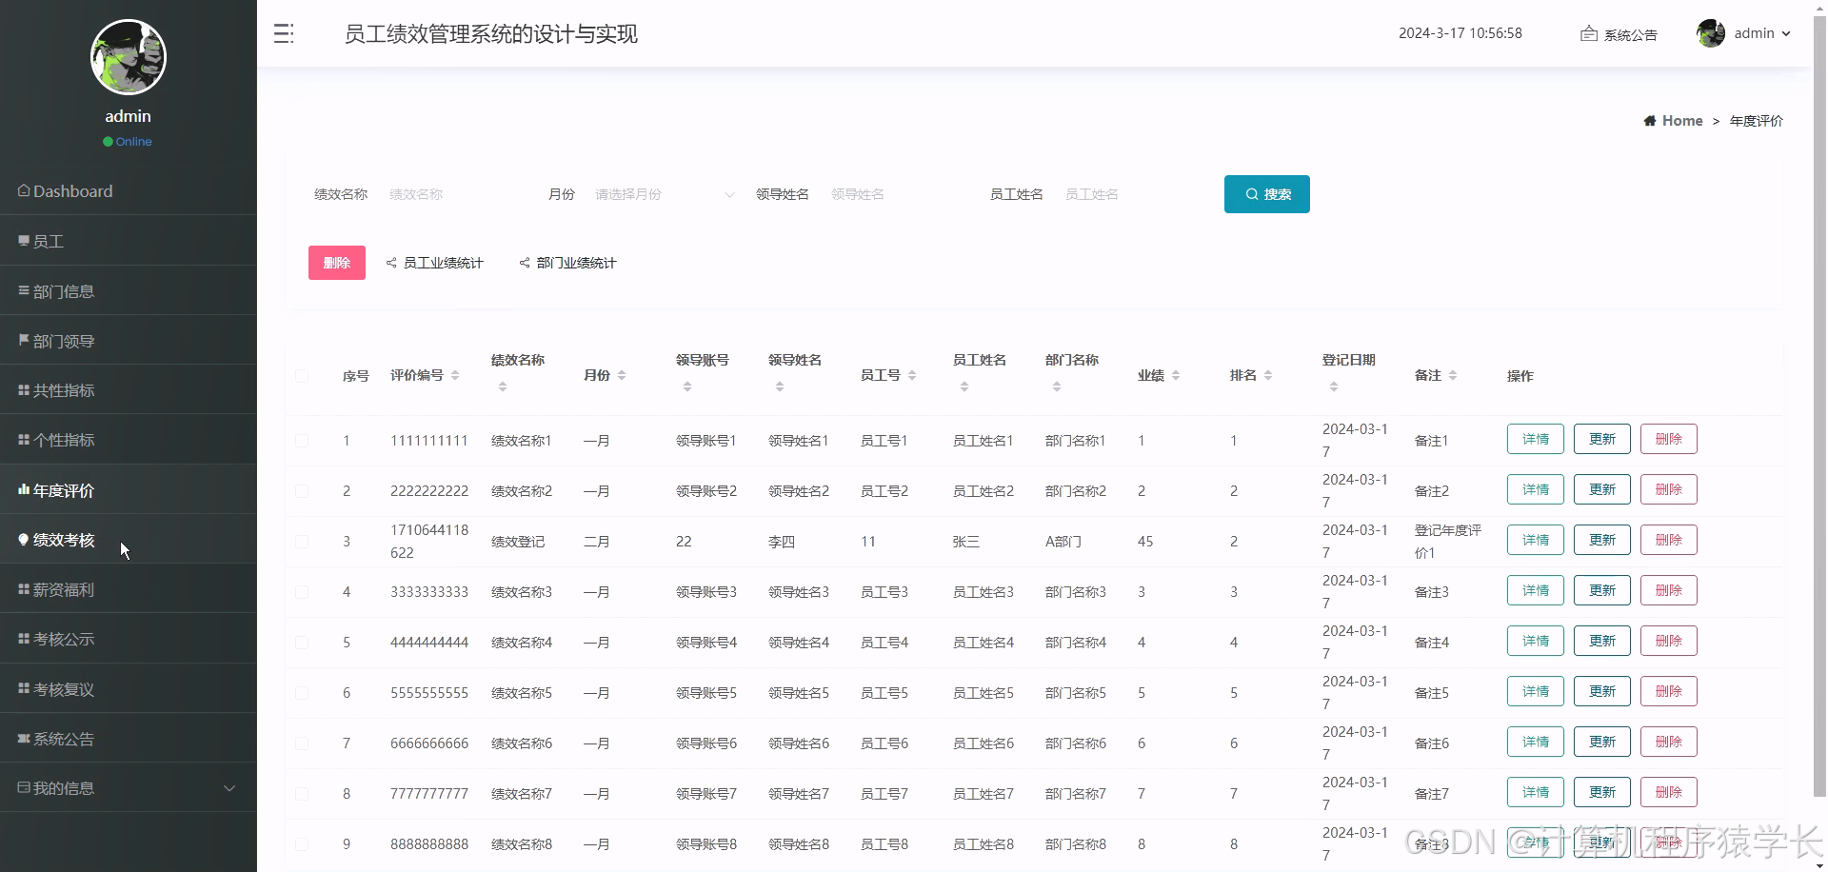Click the Home breadcrumb house icon
Screen dimensions: 1828x872
(x=1649, y=121)
